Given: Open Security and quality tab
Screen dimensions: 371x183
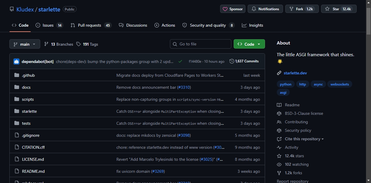Looking at the screenshot, I should 208,25.
